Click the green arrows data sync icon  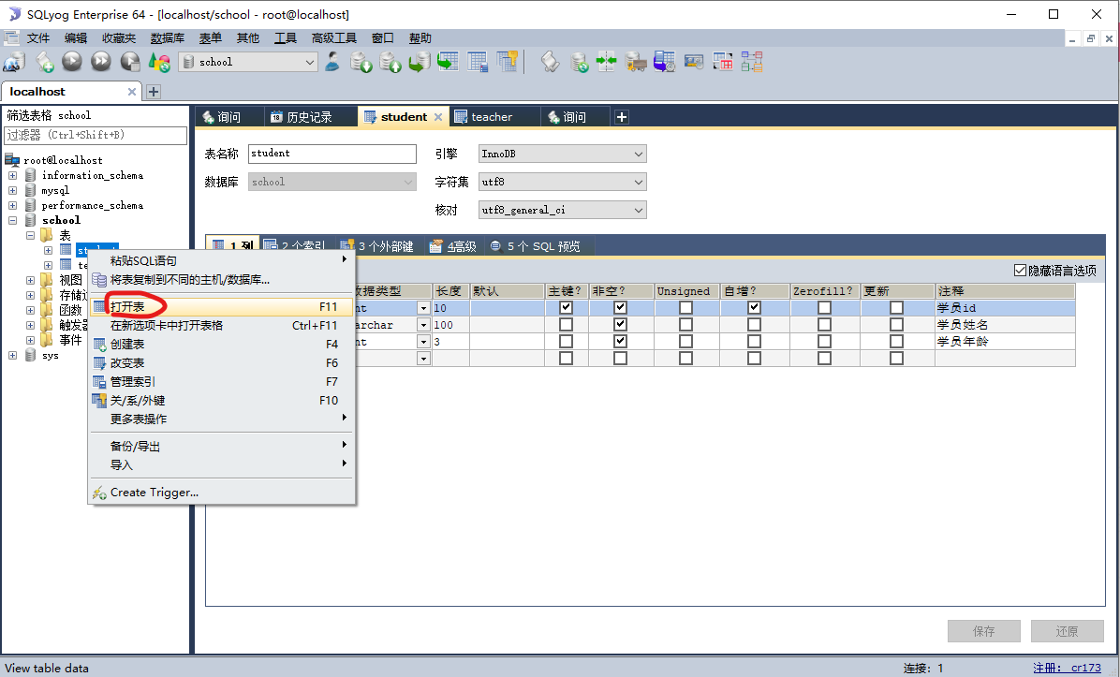(x=607, y=62)
